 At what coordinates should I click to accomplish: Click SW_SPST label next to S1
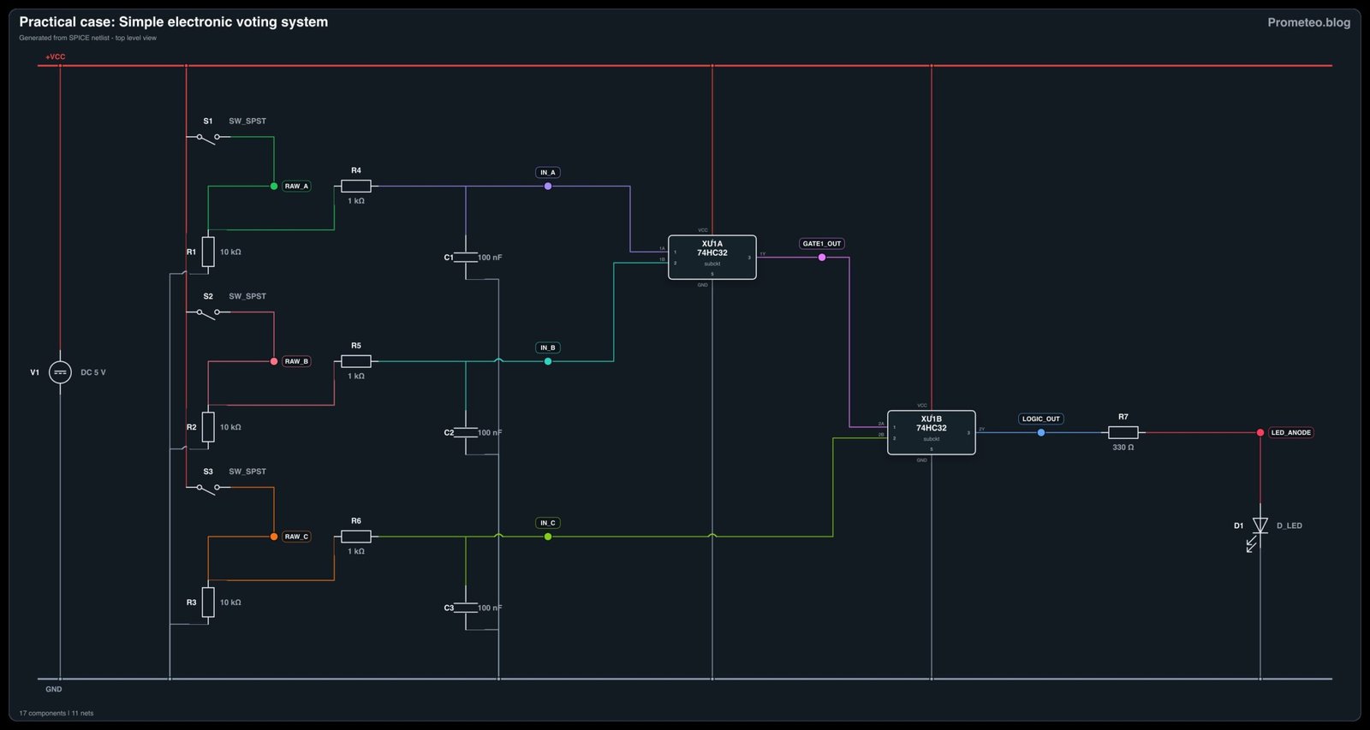247,121
